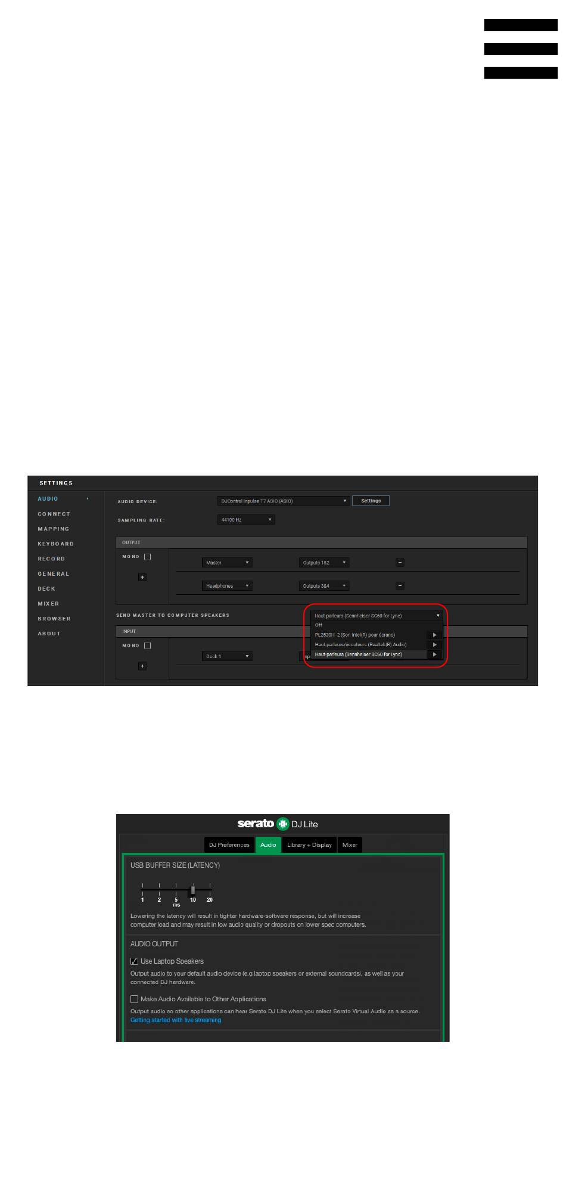Image resolution: width=566 pixels, height=1195 pixels.
Task: Click the plus icon in Input section
Action: tap(142, 666)
